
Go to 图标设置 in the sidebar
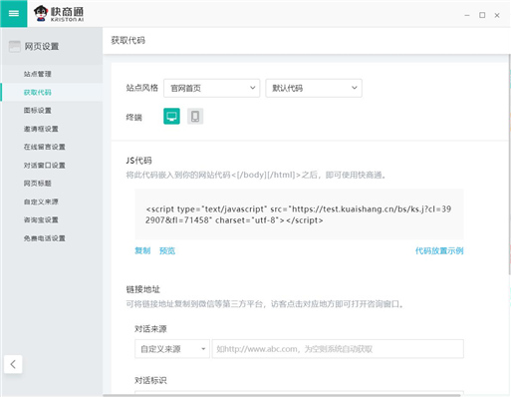tap(38, 111)
